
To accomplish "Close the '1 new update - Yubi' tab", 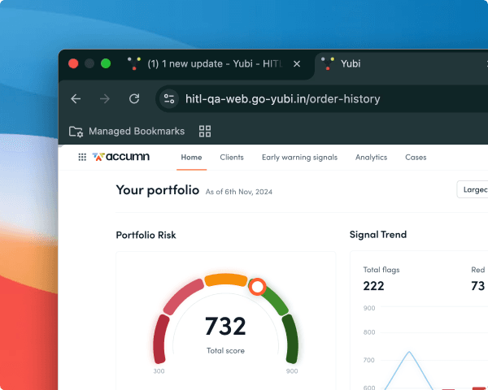I will click(297, 63).
